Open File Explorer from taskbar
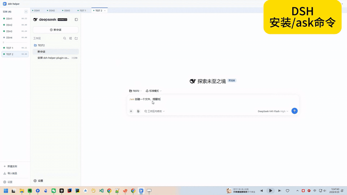The height and width of the screenshot is (195, 347). click(22, 191)
